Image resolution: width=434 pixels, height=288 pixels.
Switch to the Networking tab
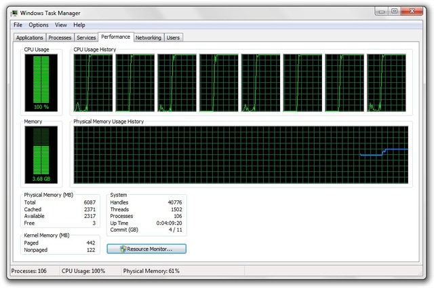[149, 37]
